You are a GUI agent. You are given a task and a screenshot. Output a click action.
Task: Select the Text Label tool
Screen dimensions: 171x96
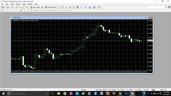32,11
